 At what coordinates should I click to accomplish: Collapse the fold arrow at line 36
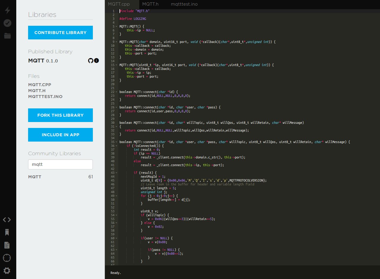point(117,146)
